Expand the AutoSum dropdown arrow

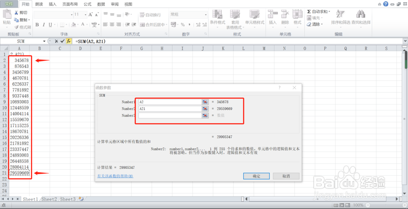pos(329,12)
